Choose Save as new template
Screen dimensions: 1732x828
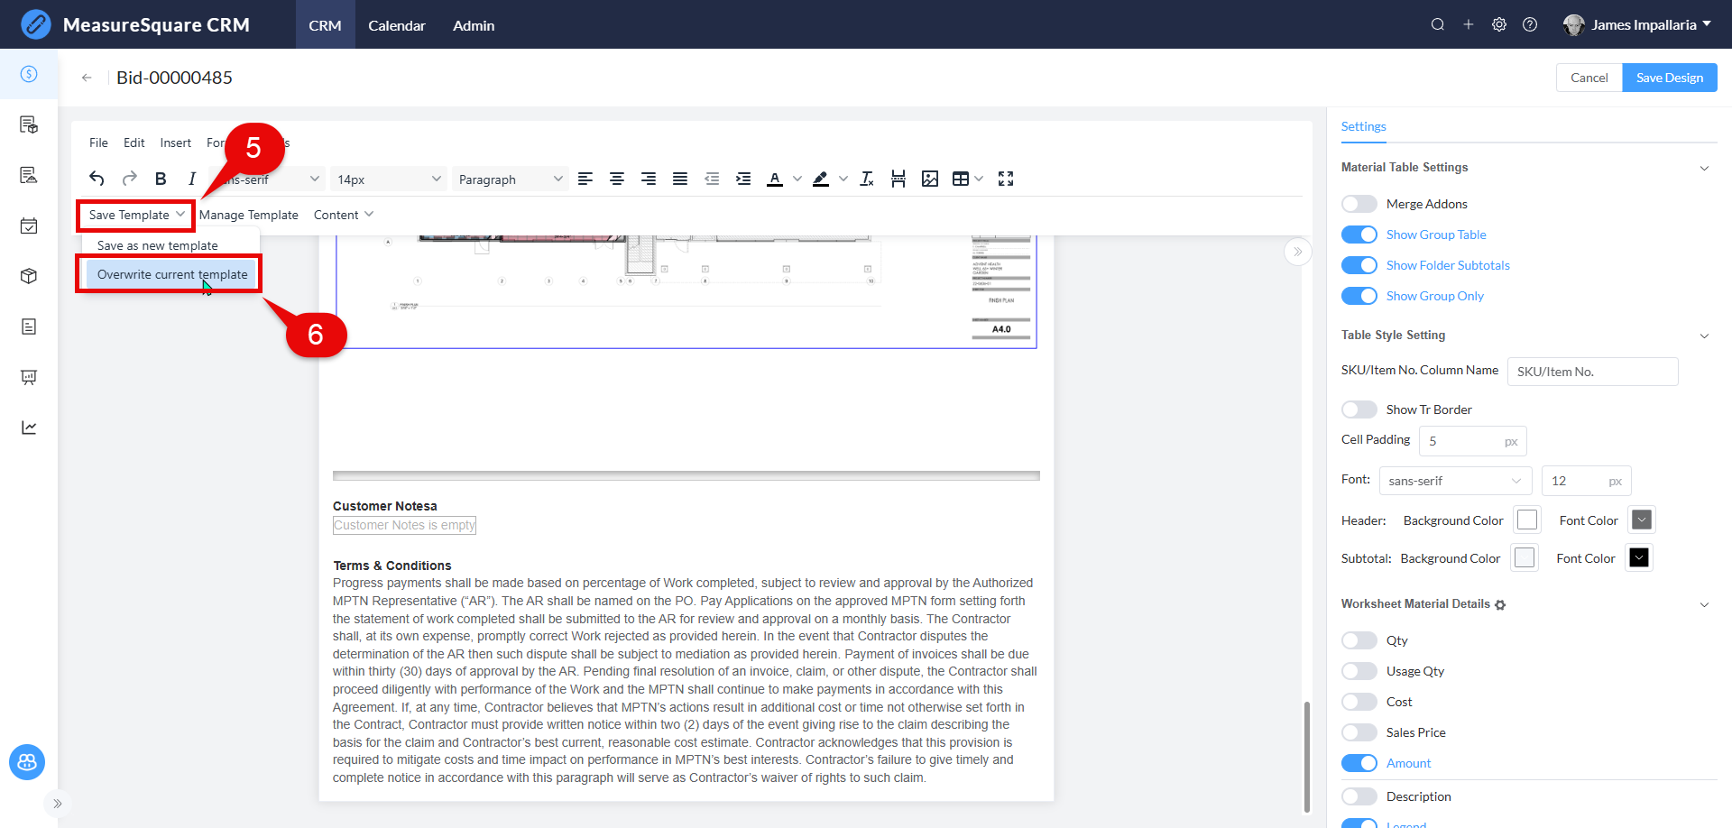pyautogui.click(x=171, y=245)
